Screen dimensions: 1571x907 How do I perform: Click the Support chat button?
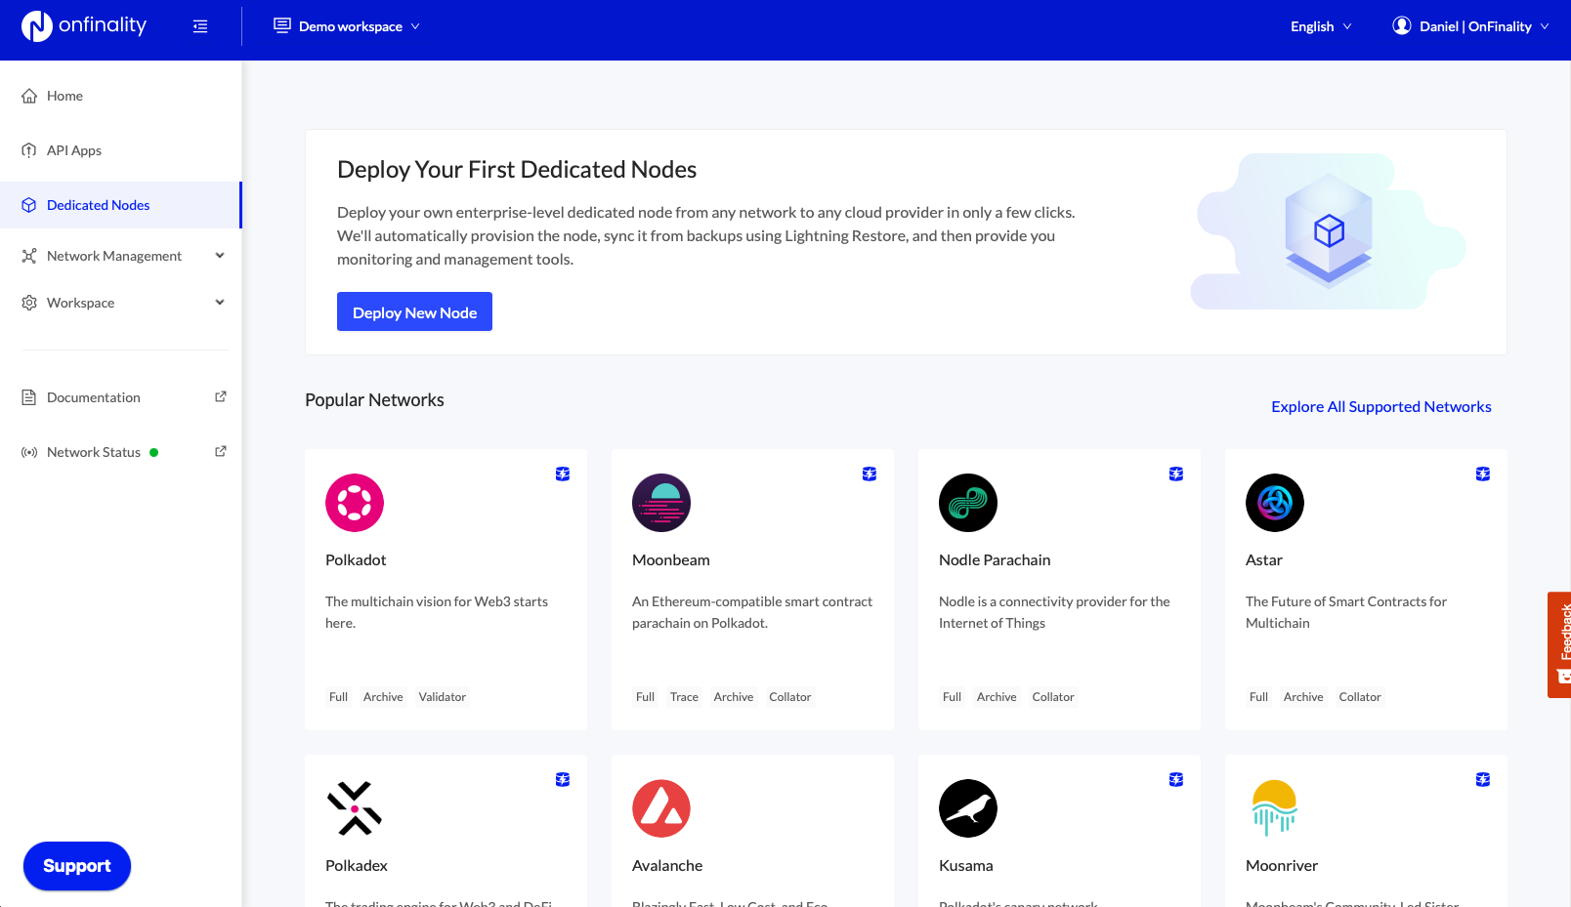[77, 866]
